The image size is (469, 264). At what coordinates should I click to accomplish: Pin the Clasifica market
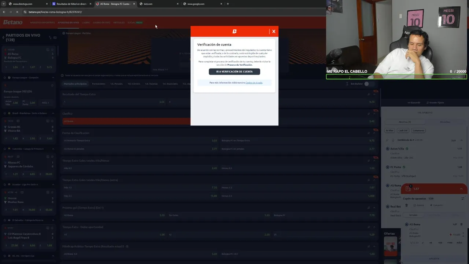click(369, 114)
